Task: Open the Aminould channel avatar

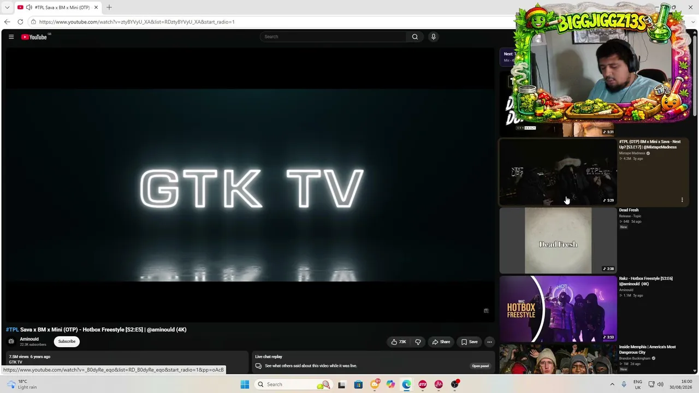Action: tap(11, 342)
